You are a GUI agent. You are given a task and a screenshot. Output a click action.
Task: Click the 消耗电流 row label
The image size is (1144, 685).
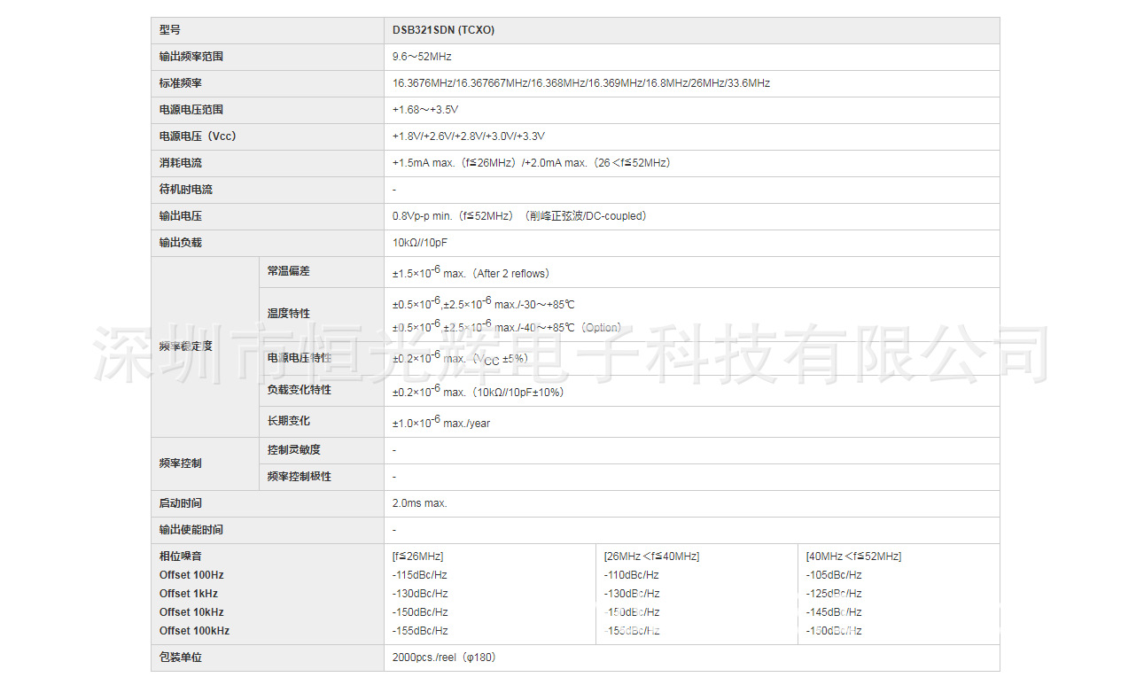[x=181, y=162]
